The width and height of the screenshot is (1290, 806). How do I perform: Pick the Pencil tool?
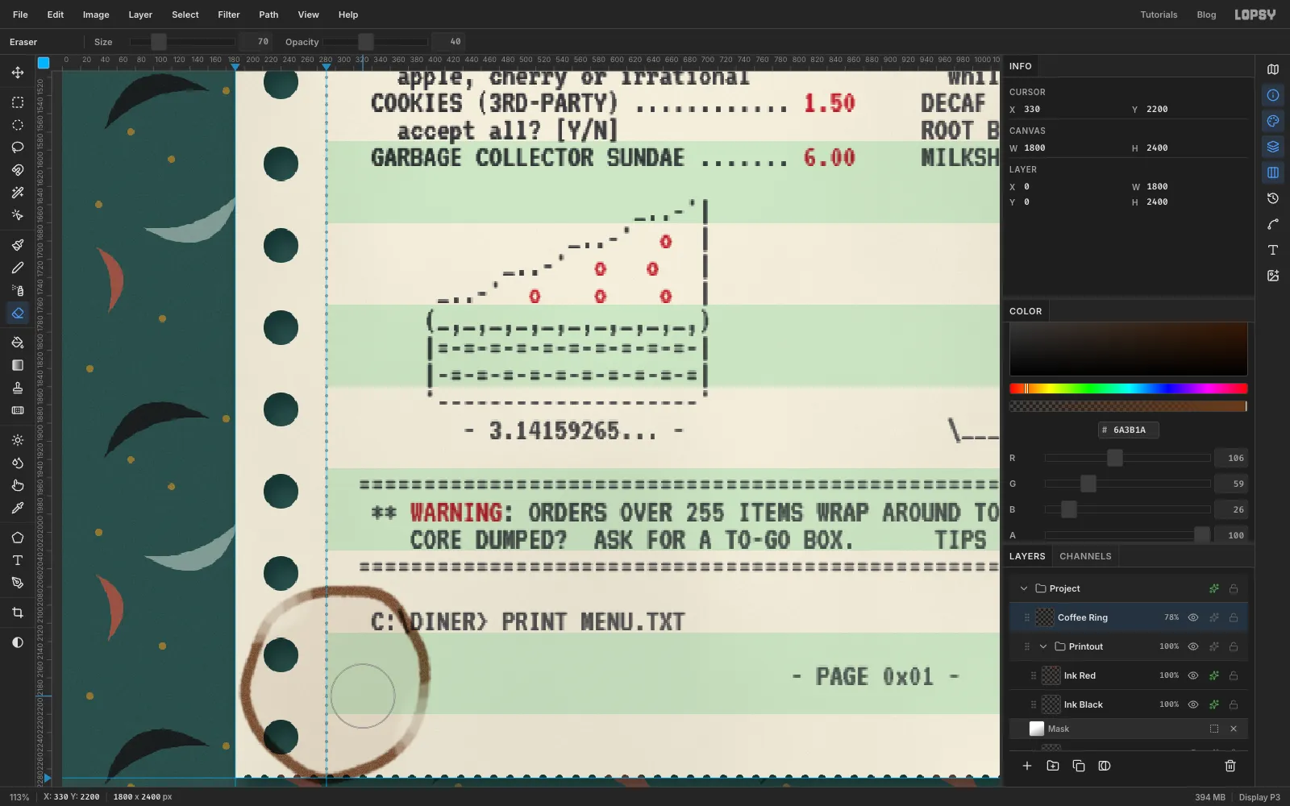18,268
